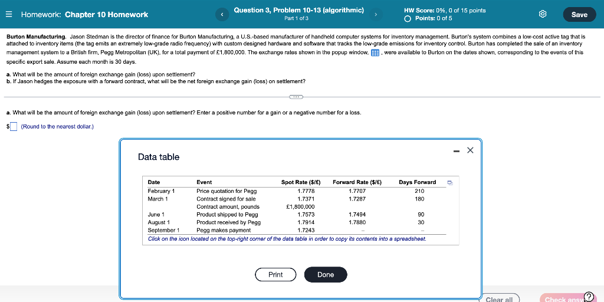Viewport: 604px width, 302px height.
Task: Select the Chapter 10 Homework title
Action: [x=106, y=15]
